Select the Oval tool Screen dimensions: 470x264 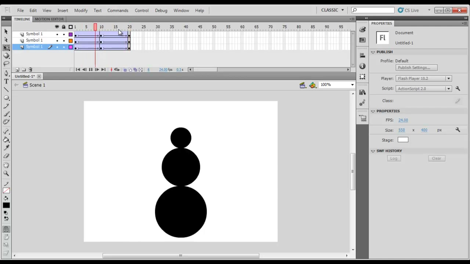[6, 98]
